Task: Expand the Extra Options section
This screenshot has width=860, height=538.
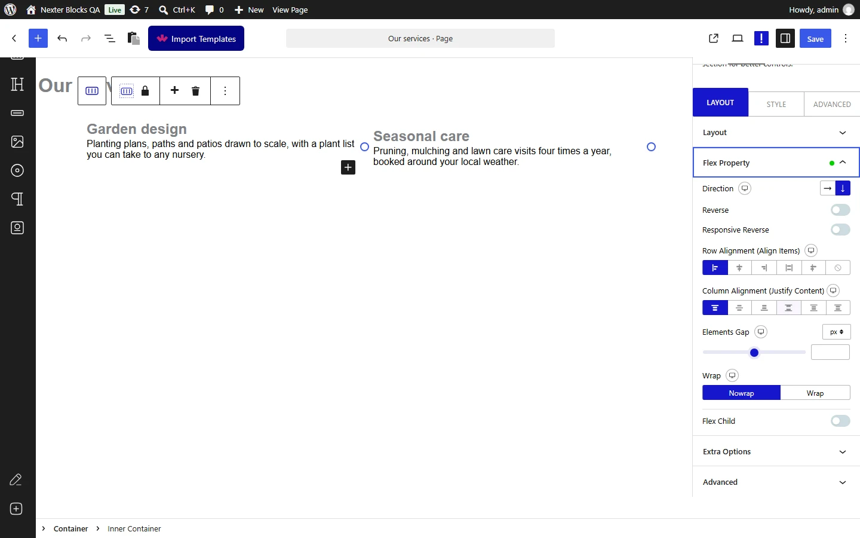Action: [x=776, y=452]
